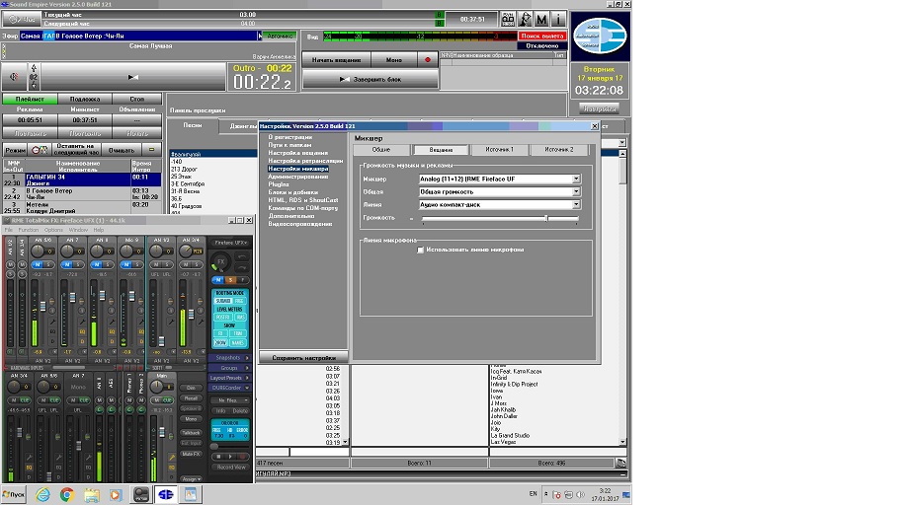This screenshot has width=907, height=505.
Task: Open EQ on the AN 7 input channel
Action: [x=82, y=331]
